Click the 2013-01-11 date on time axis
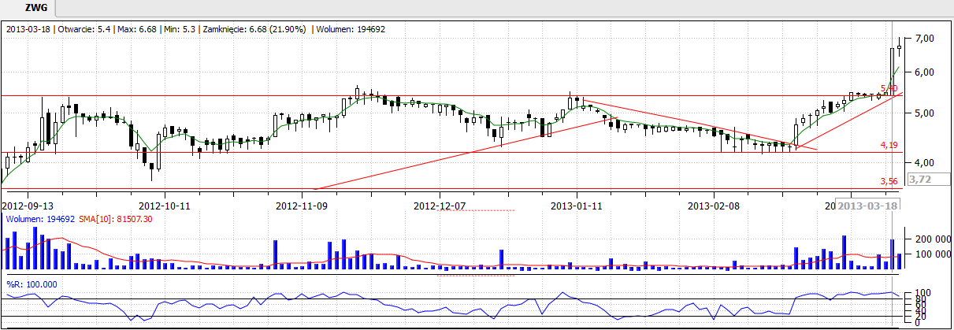Screen dimensions: 954x330 click(577, 206)
